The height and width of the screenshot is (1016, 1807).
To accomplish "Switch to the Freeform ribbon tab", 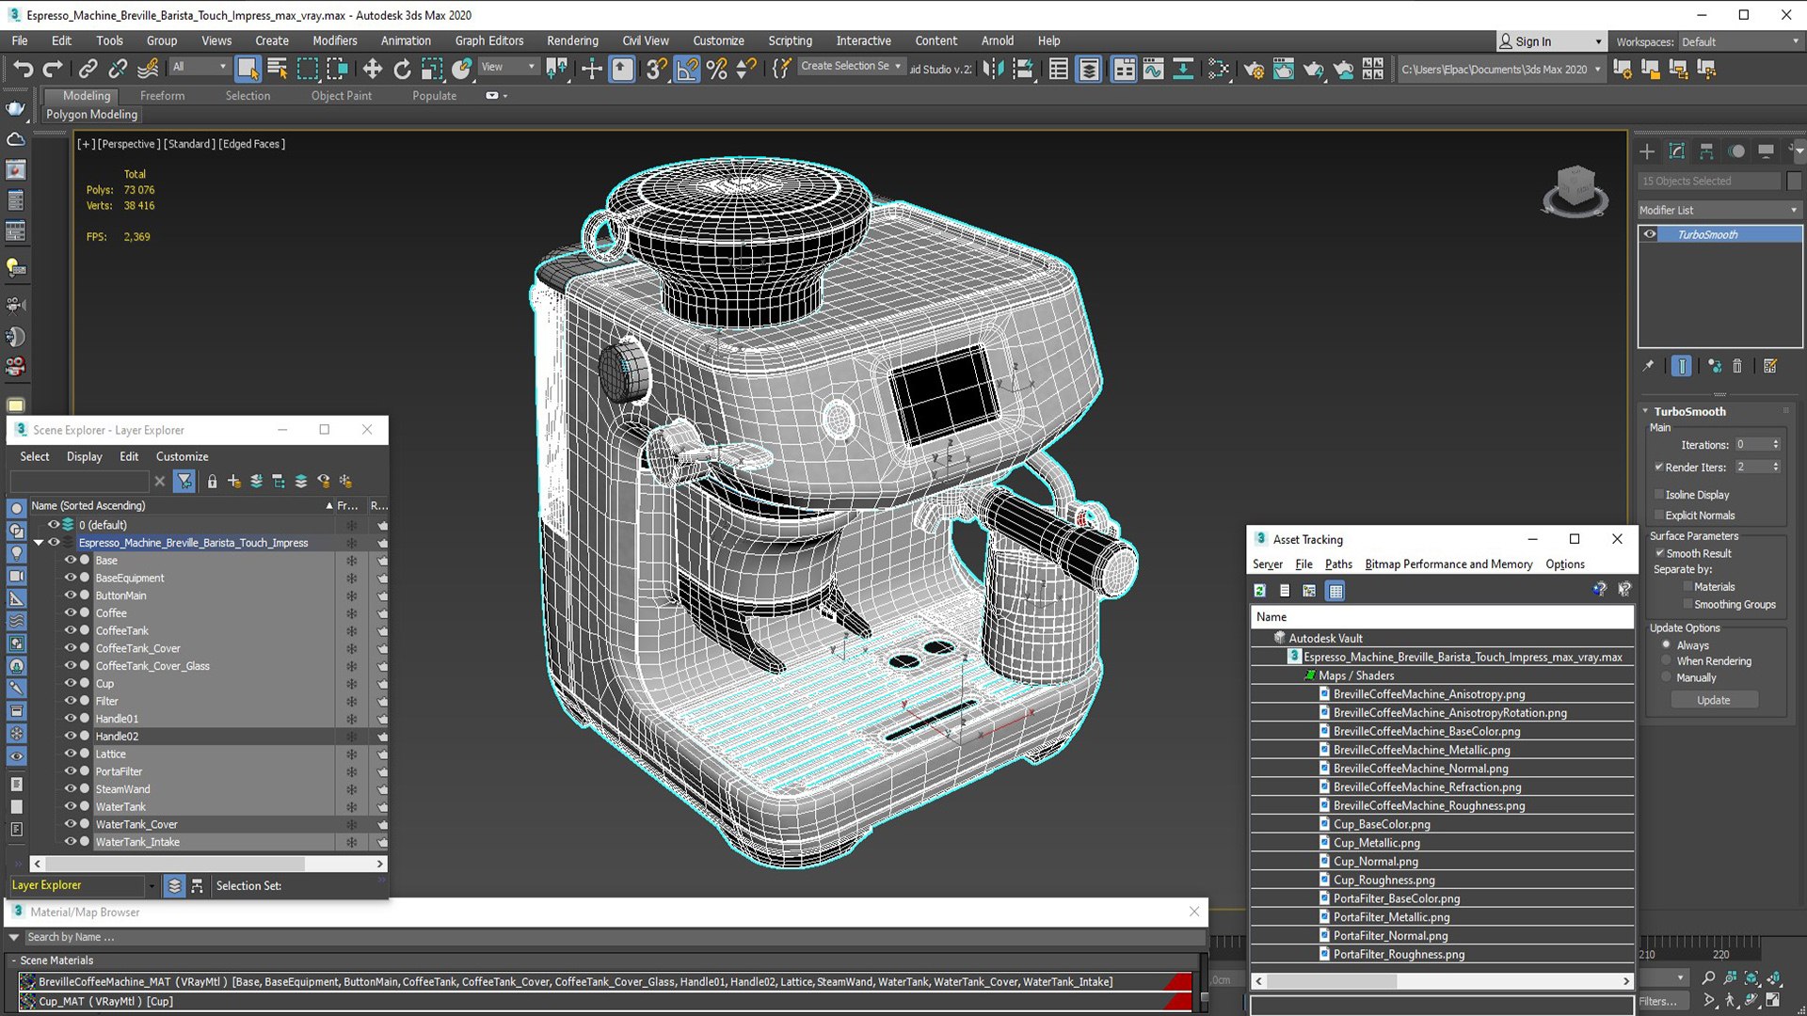I will pos(162,95).
